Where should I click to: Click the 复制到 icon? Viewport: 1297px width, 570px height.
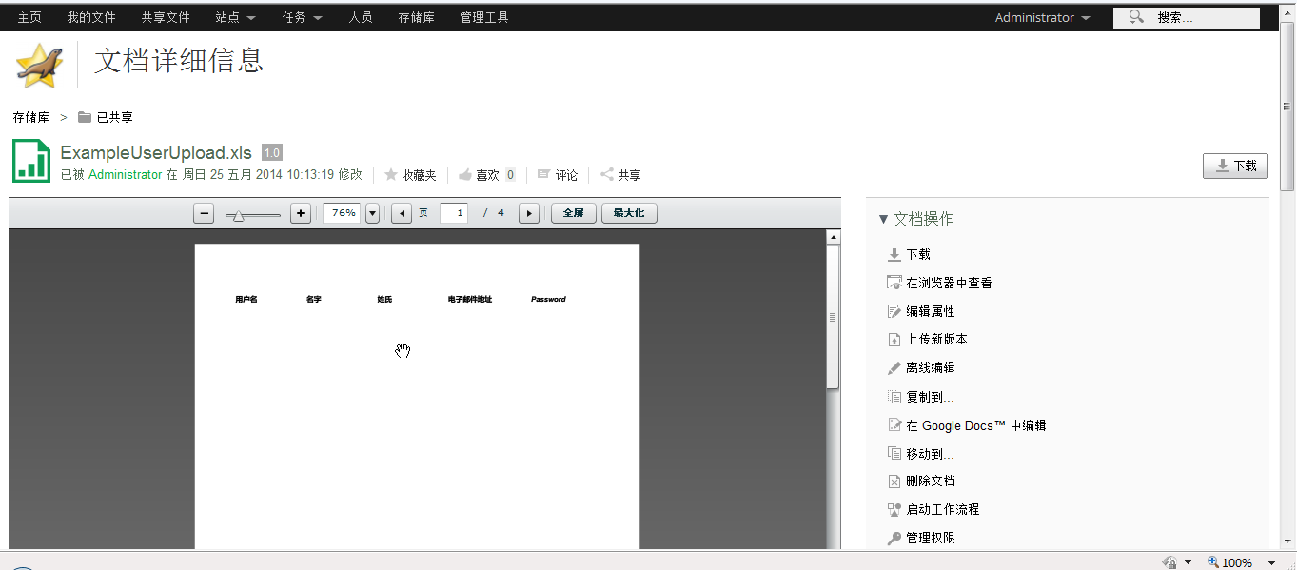(x=894, y=397)
